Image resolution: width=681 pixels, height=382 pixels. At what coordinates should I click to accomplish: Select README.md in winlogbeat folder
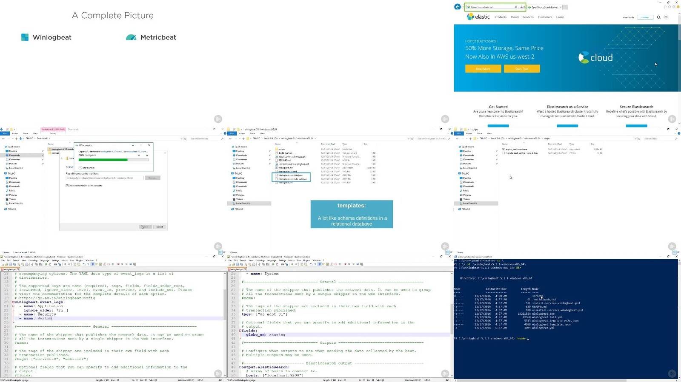pos(283,160)
